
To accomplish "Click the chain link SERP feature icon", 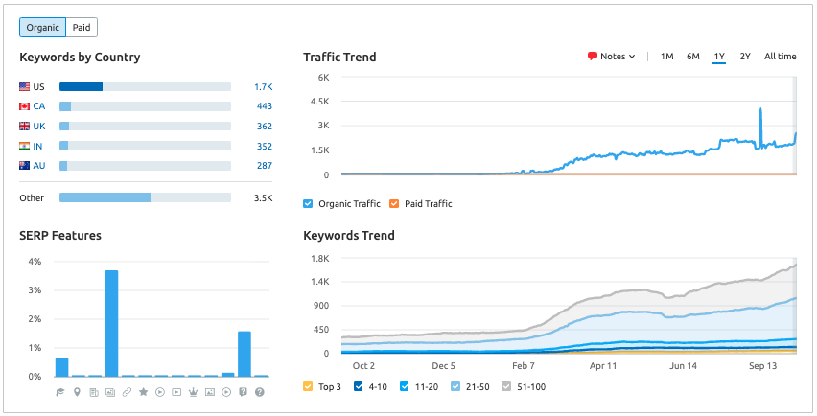I will coord(128,392).
